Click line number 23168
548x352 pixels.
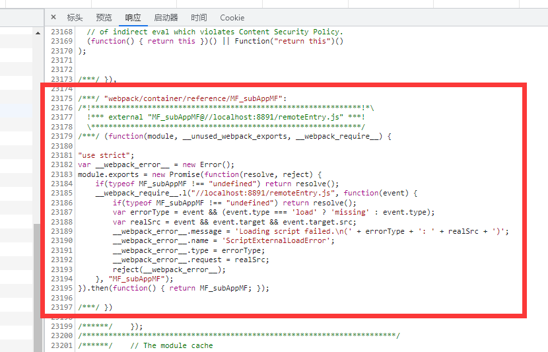[x=62, y=32]
